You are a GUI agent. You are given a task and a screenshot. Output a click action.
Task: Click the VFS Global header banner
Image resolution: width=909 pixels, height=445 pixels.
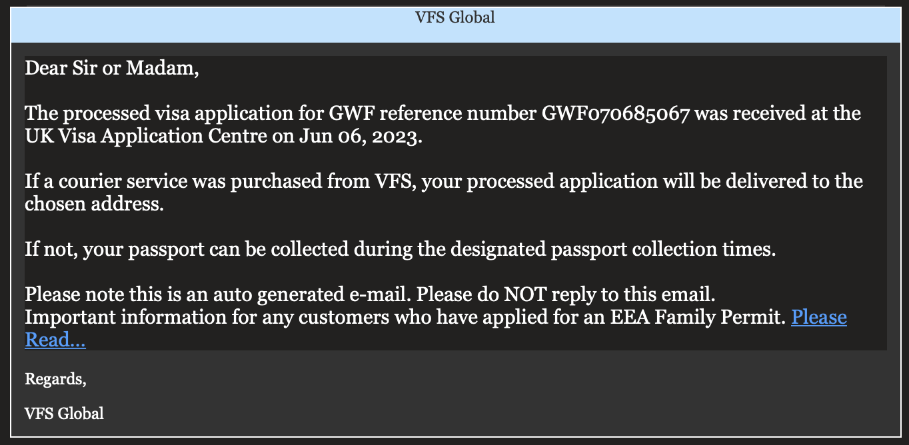click(454, 23)
